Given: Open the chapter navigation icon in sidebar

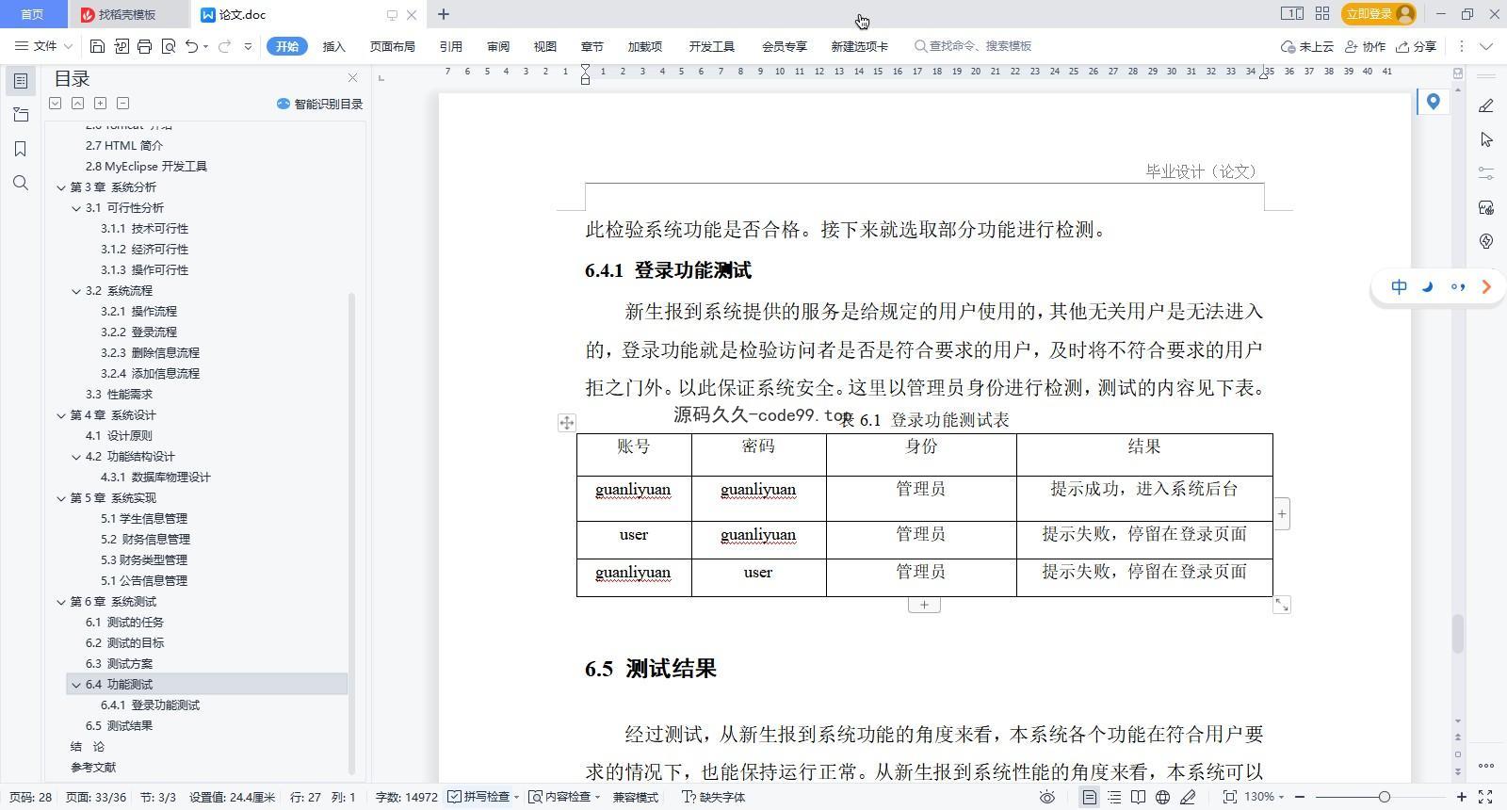Looking at the screenshot, I should pos(21,115).
